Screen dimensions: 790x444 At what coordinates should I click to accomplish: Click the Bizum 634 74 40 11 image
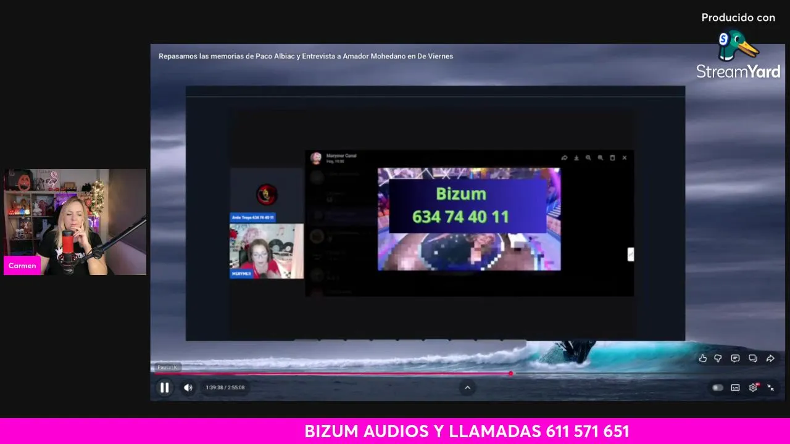tap(469, 219)
